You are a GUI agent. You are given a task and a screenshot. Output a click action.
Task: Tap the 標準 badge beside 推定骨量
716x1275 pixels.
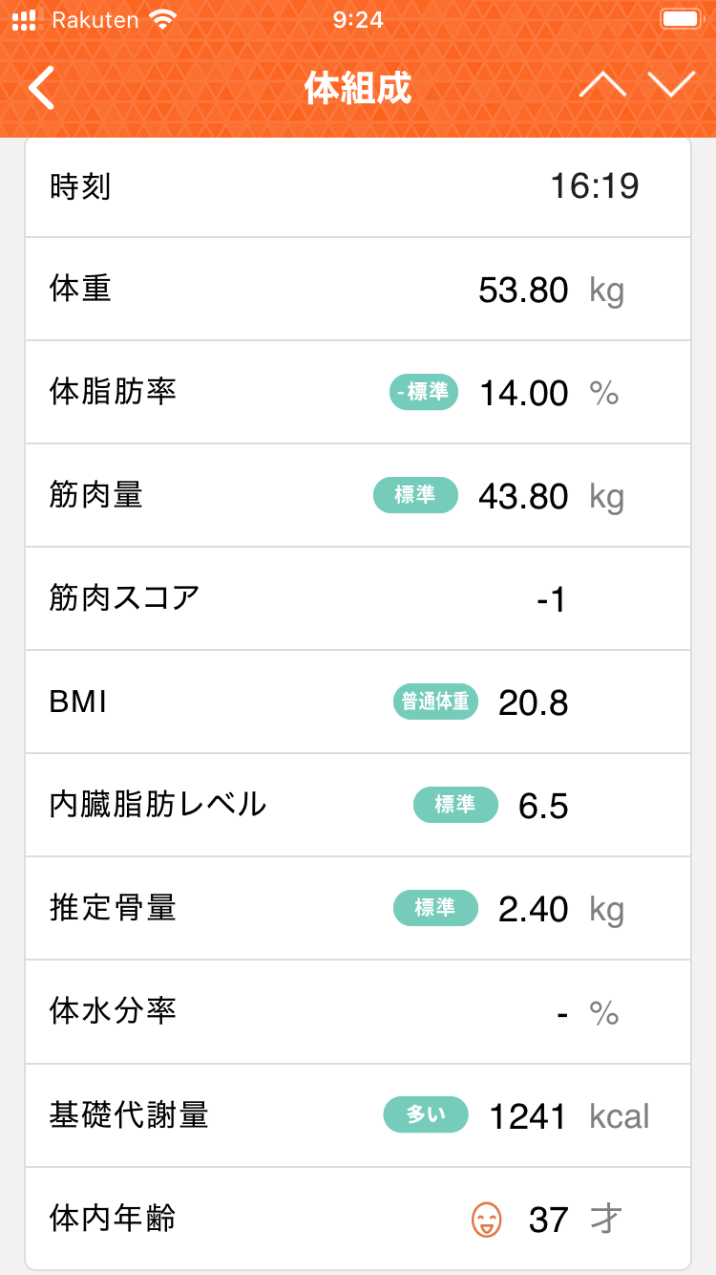pos(435,908)
